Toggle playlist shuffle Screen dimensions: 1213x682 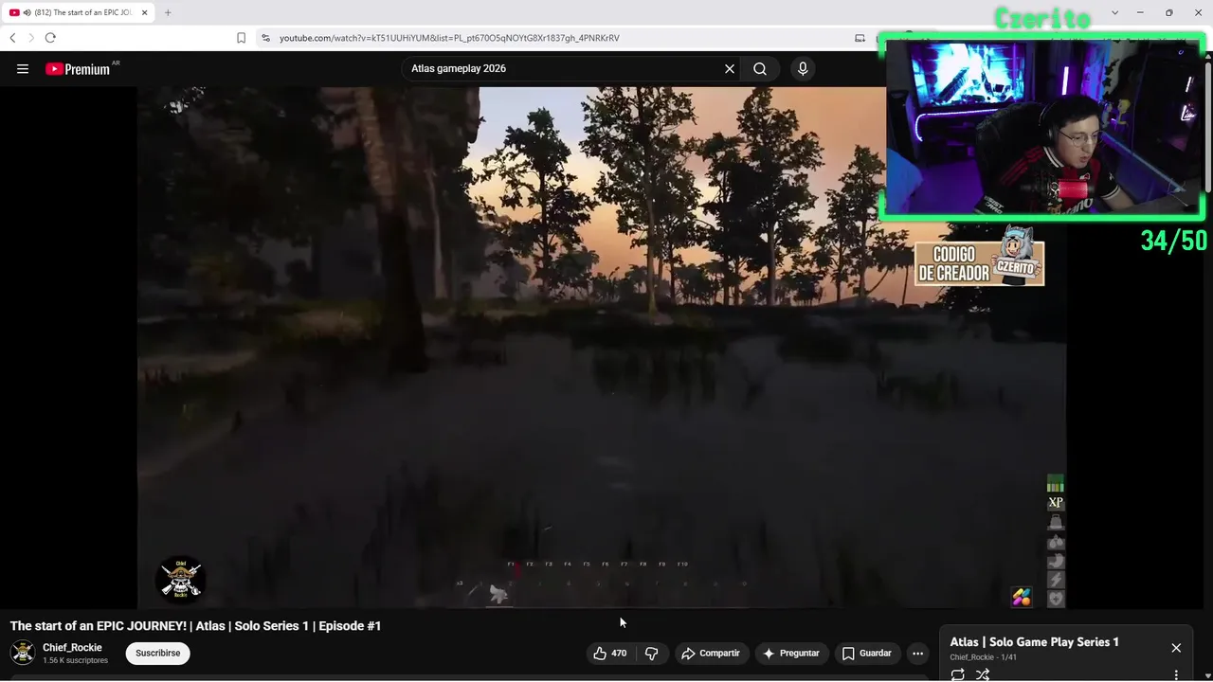983,674
